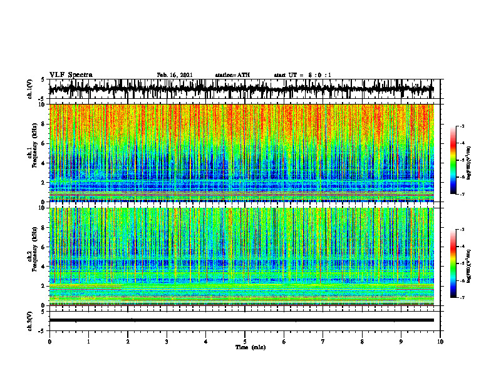Click the ch.1 voltage waveform trace

click(x=241, y=89)
